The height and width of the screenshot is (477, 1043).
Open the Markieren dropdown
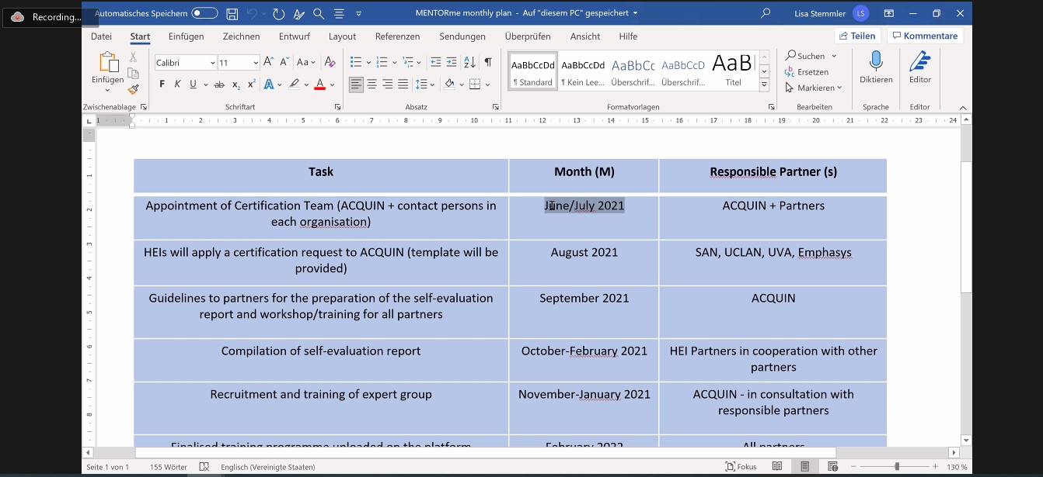(814, 88)
